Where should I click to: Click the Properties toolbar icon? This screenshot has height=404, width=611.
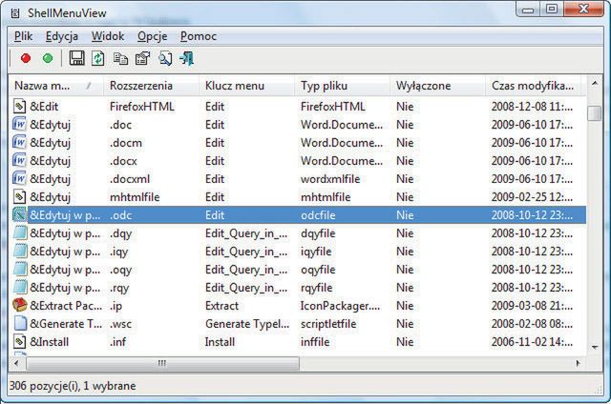click(142, 59)
